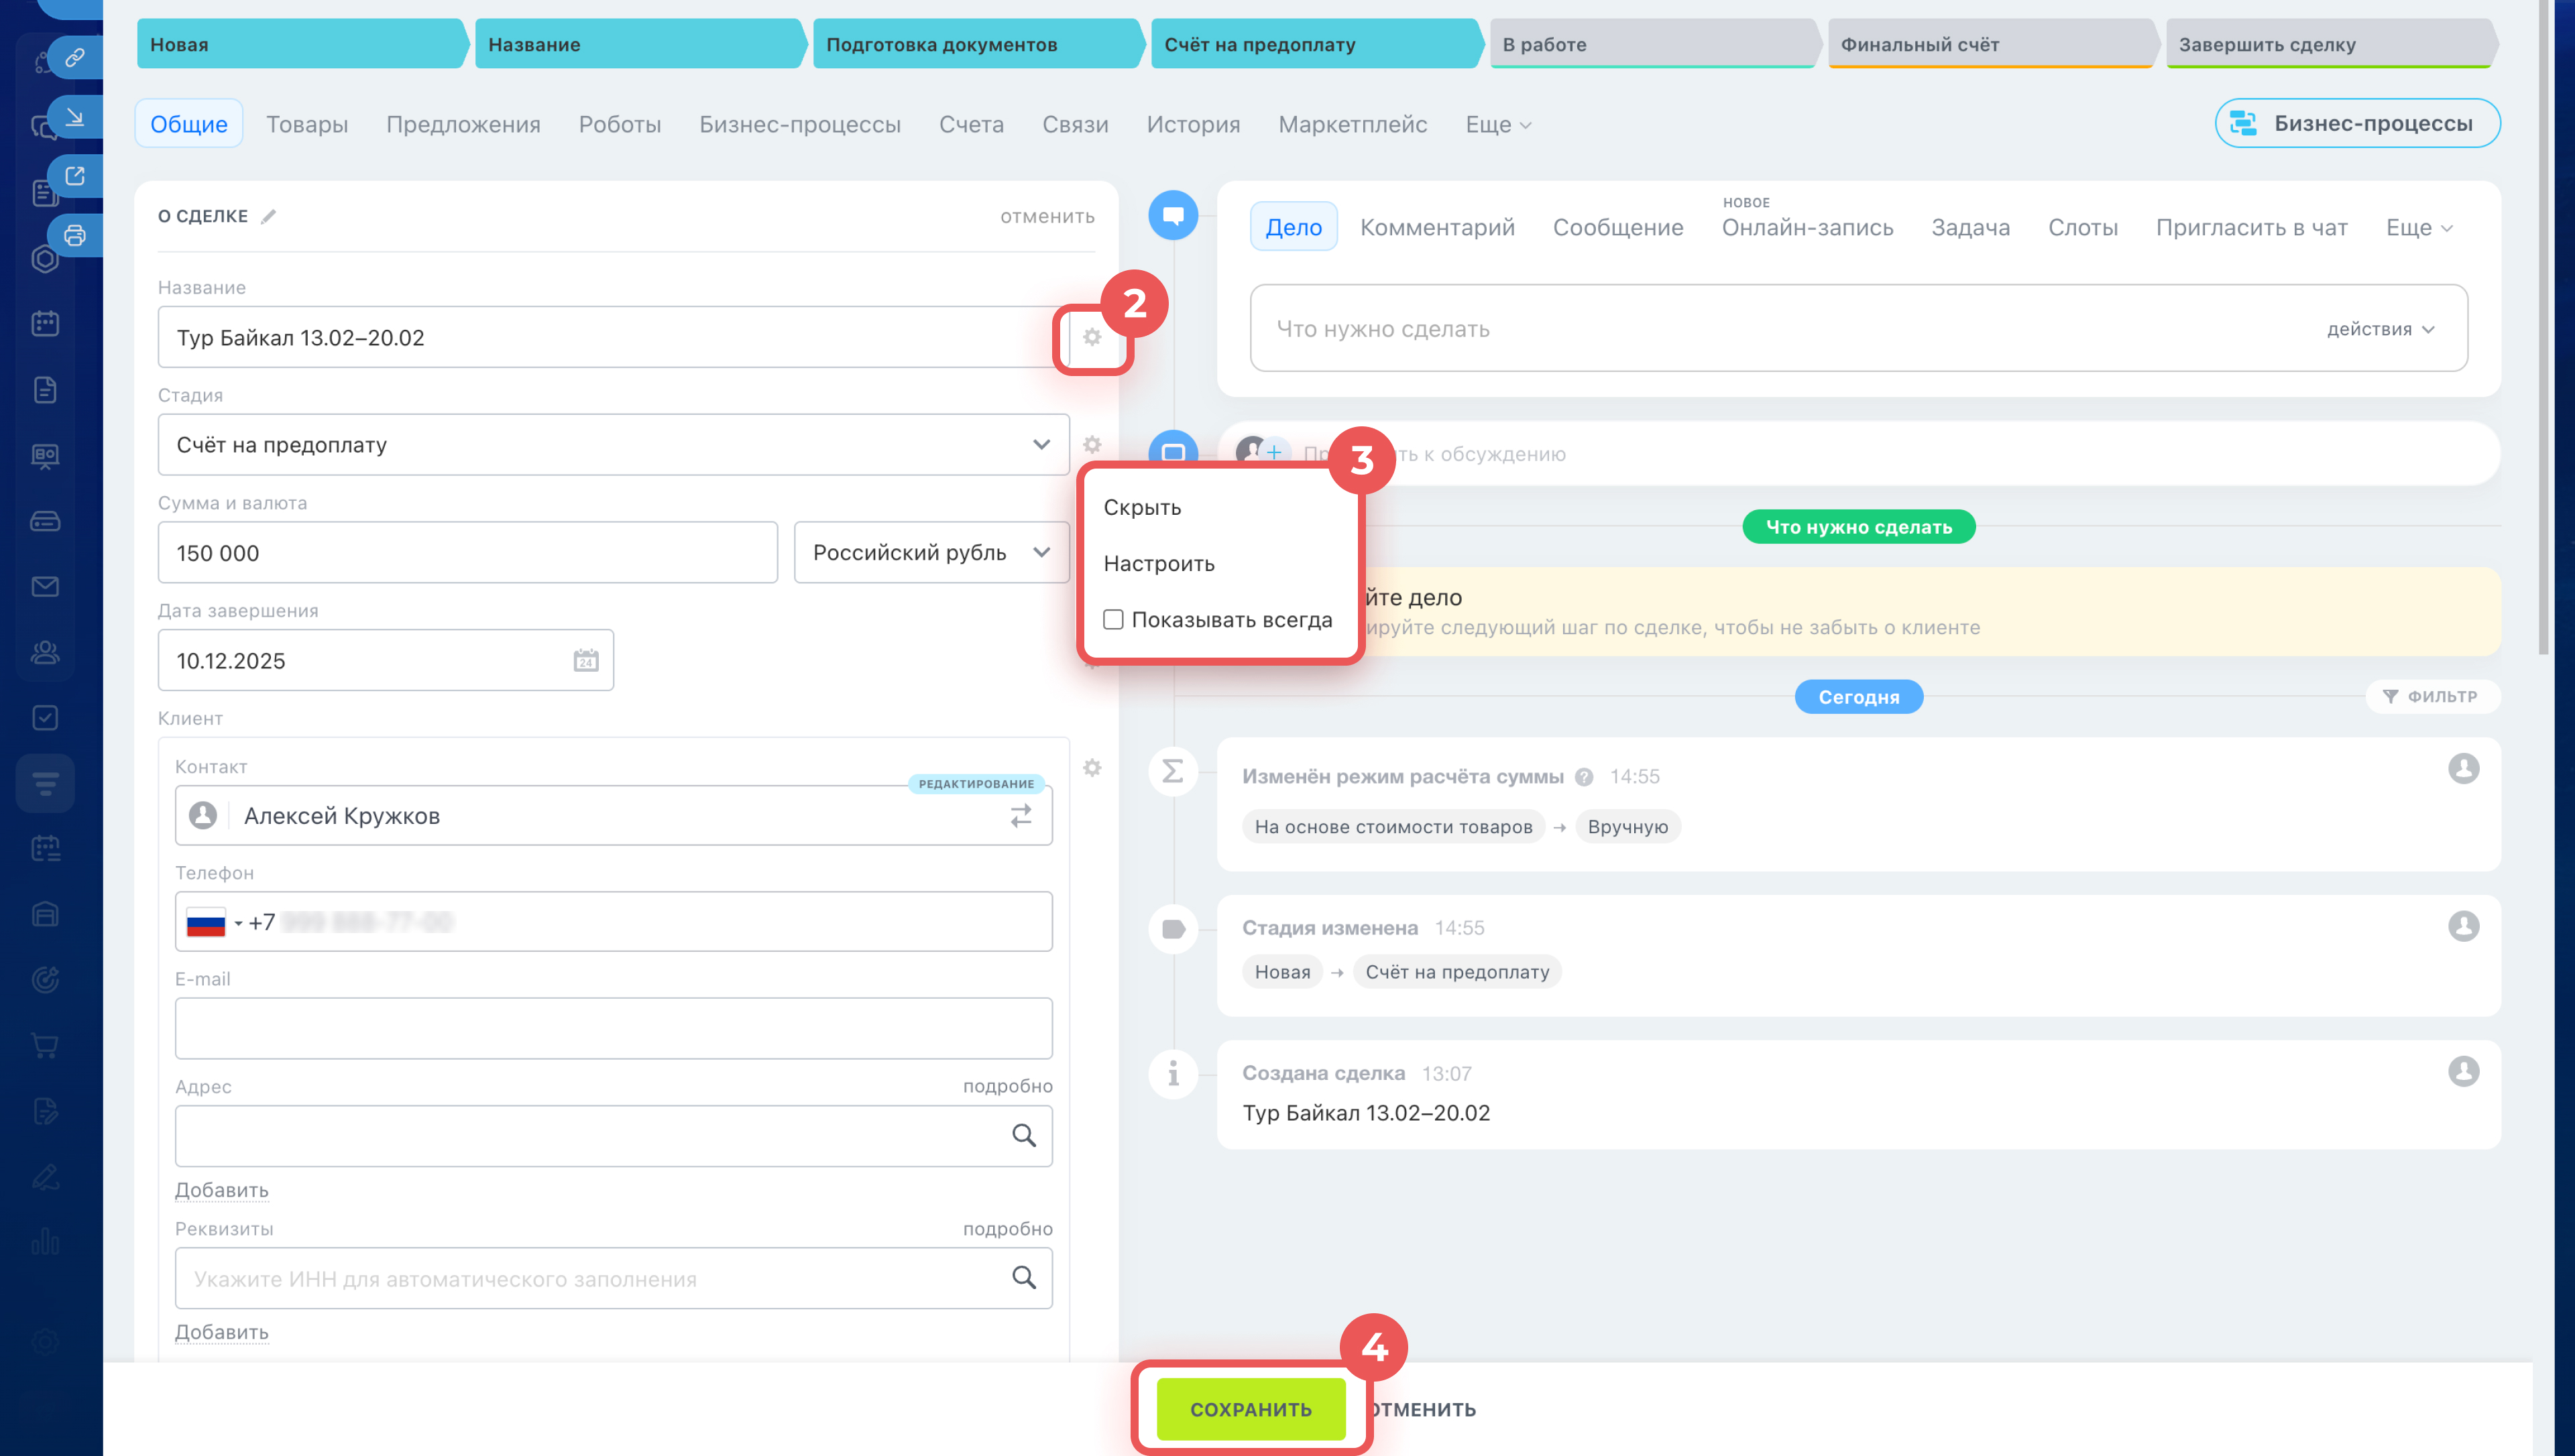
Task: Click help question mark near Изменён режим расчёта суммы
Action: (1584, 777)
